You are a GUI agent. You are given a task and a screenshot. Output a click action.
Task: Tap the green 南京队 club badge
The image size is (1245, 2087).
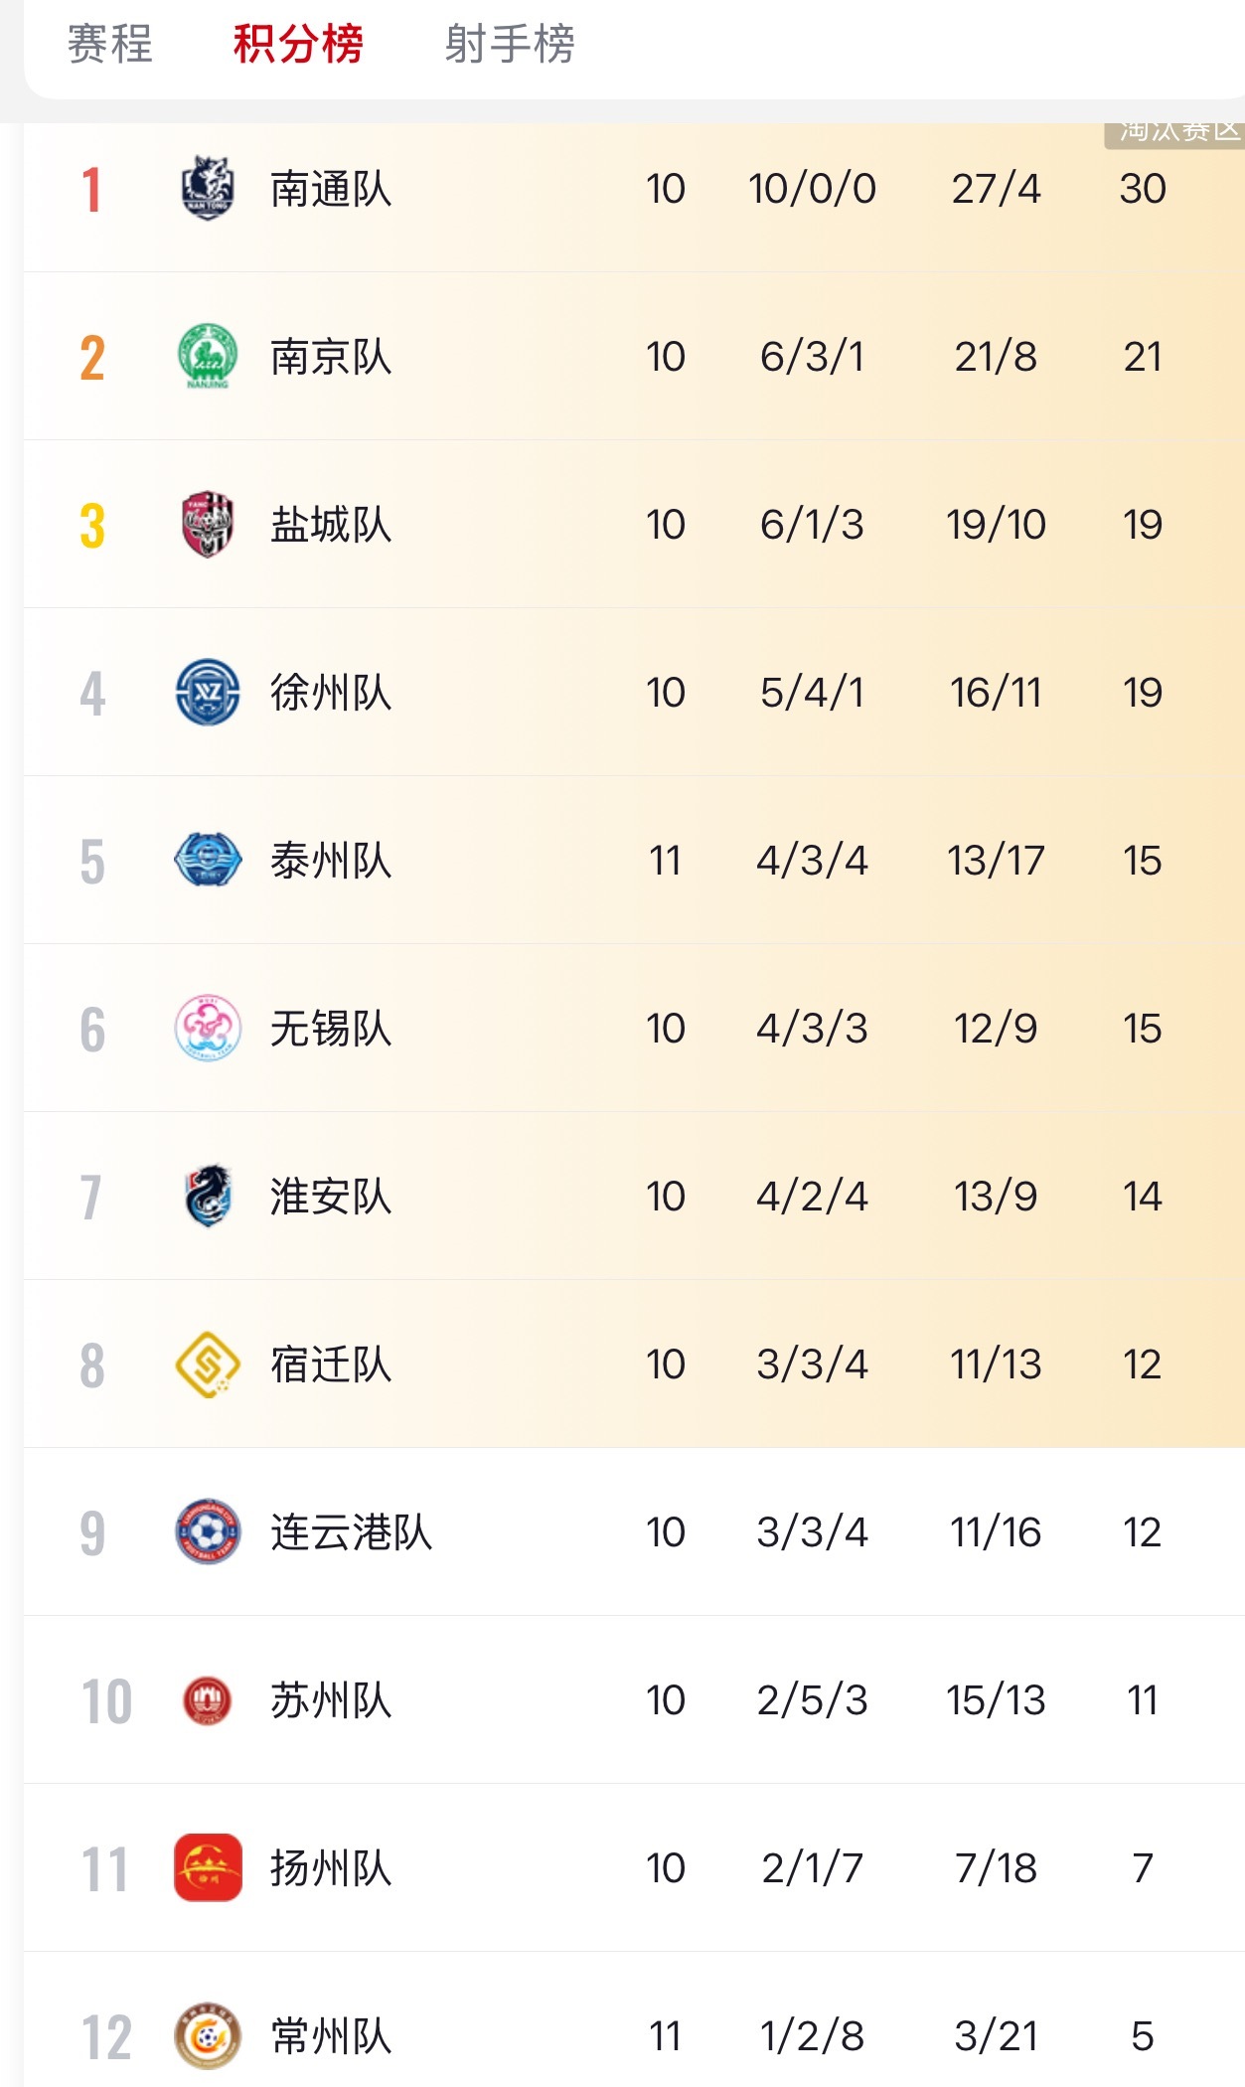[208, 356]
